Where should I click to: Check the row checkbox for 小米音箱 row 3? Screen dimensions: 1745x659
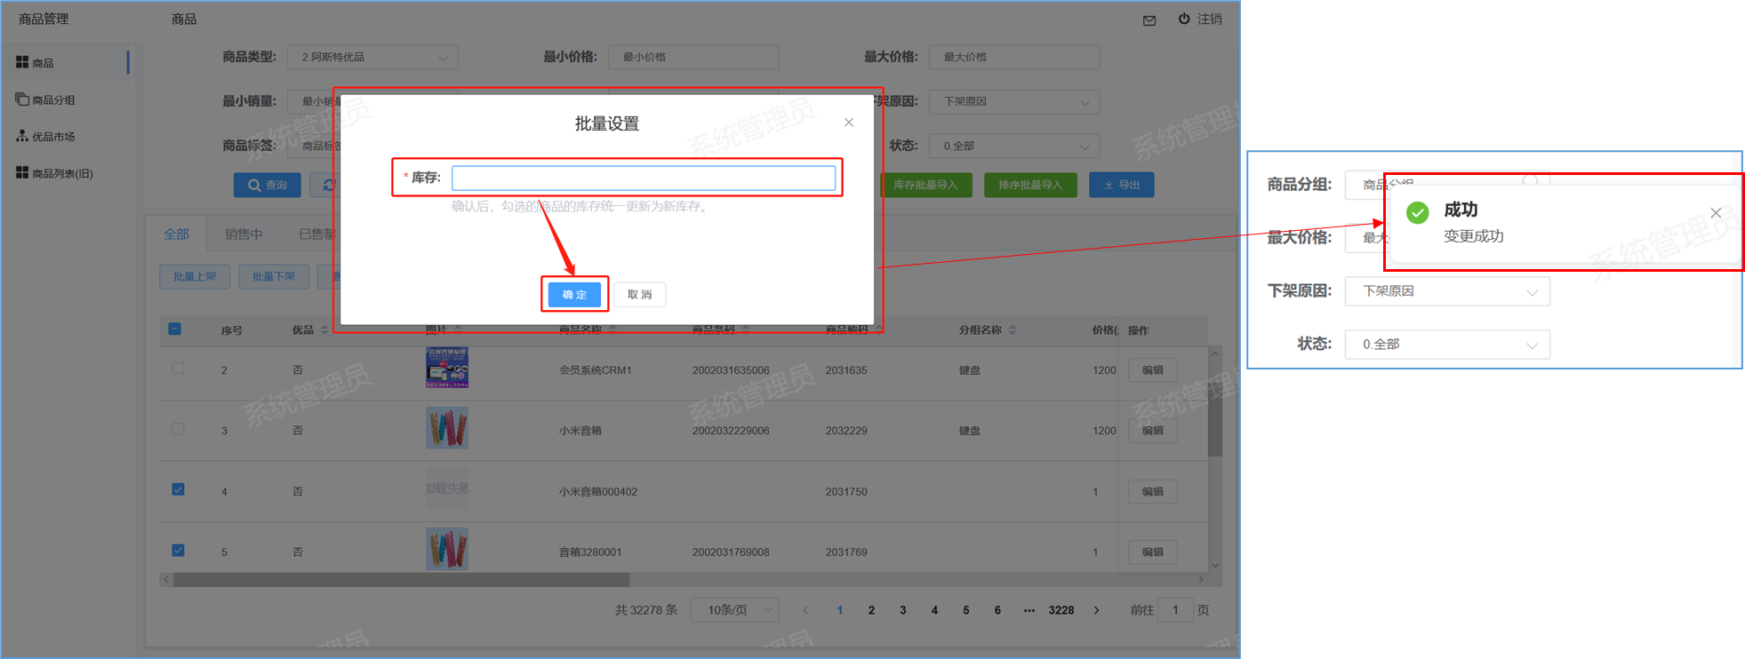point(178,429)
